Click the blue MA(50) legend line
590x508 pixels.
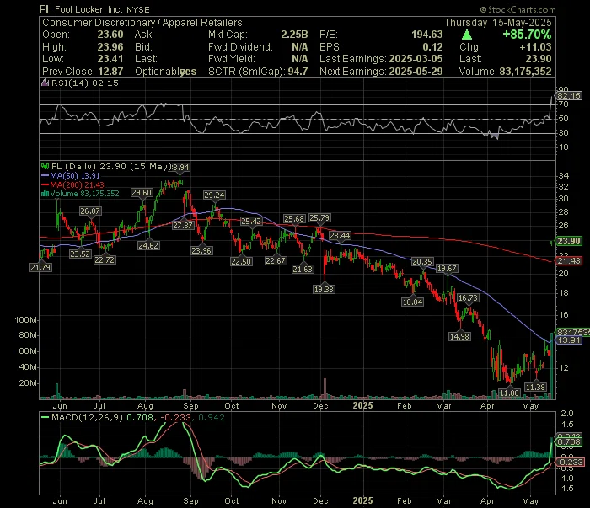click(x=45, y=176)
